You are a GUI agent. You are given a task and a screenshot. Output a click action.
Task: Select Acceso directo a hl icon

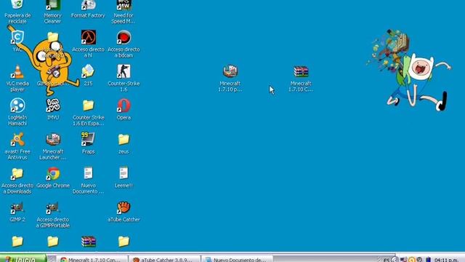[x=88, y=44]
